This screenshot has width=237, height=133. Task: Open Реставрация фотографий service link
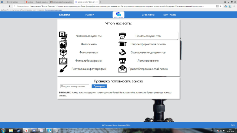pyautogui.click(x=89, y=69)
